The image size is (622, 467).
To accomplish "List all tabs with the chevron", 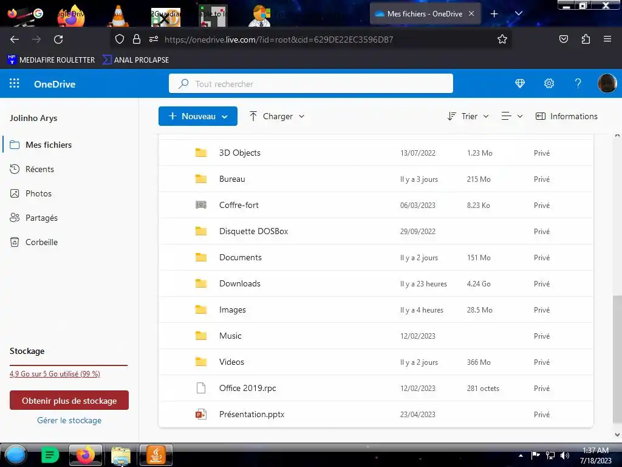I will [519, 13].
